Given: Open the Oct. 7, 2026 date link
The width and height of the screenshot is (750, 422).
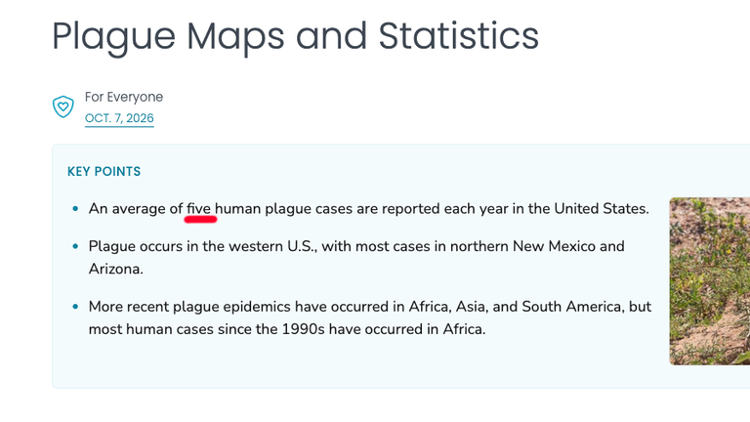Looking at the screenshot, I should tap(119, 118).
